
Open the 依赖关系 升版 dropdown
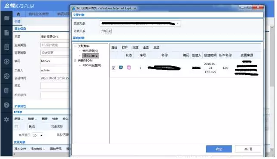pos(110,31)
